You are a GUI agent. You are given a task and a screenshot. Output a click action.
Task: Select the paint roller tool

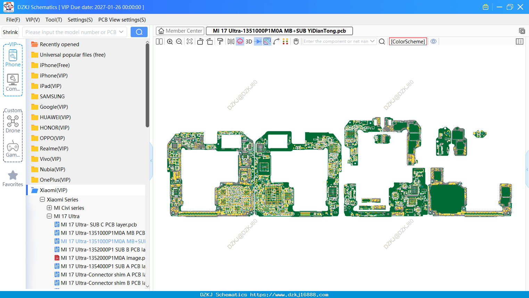[x=220, y=41]
